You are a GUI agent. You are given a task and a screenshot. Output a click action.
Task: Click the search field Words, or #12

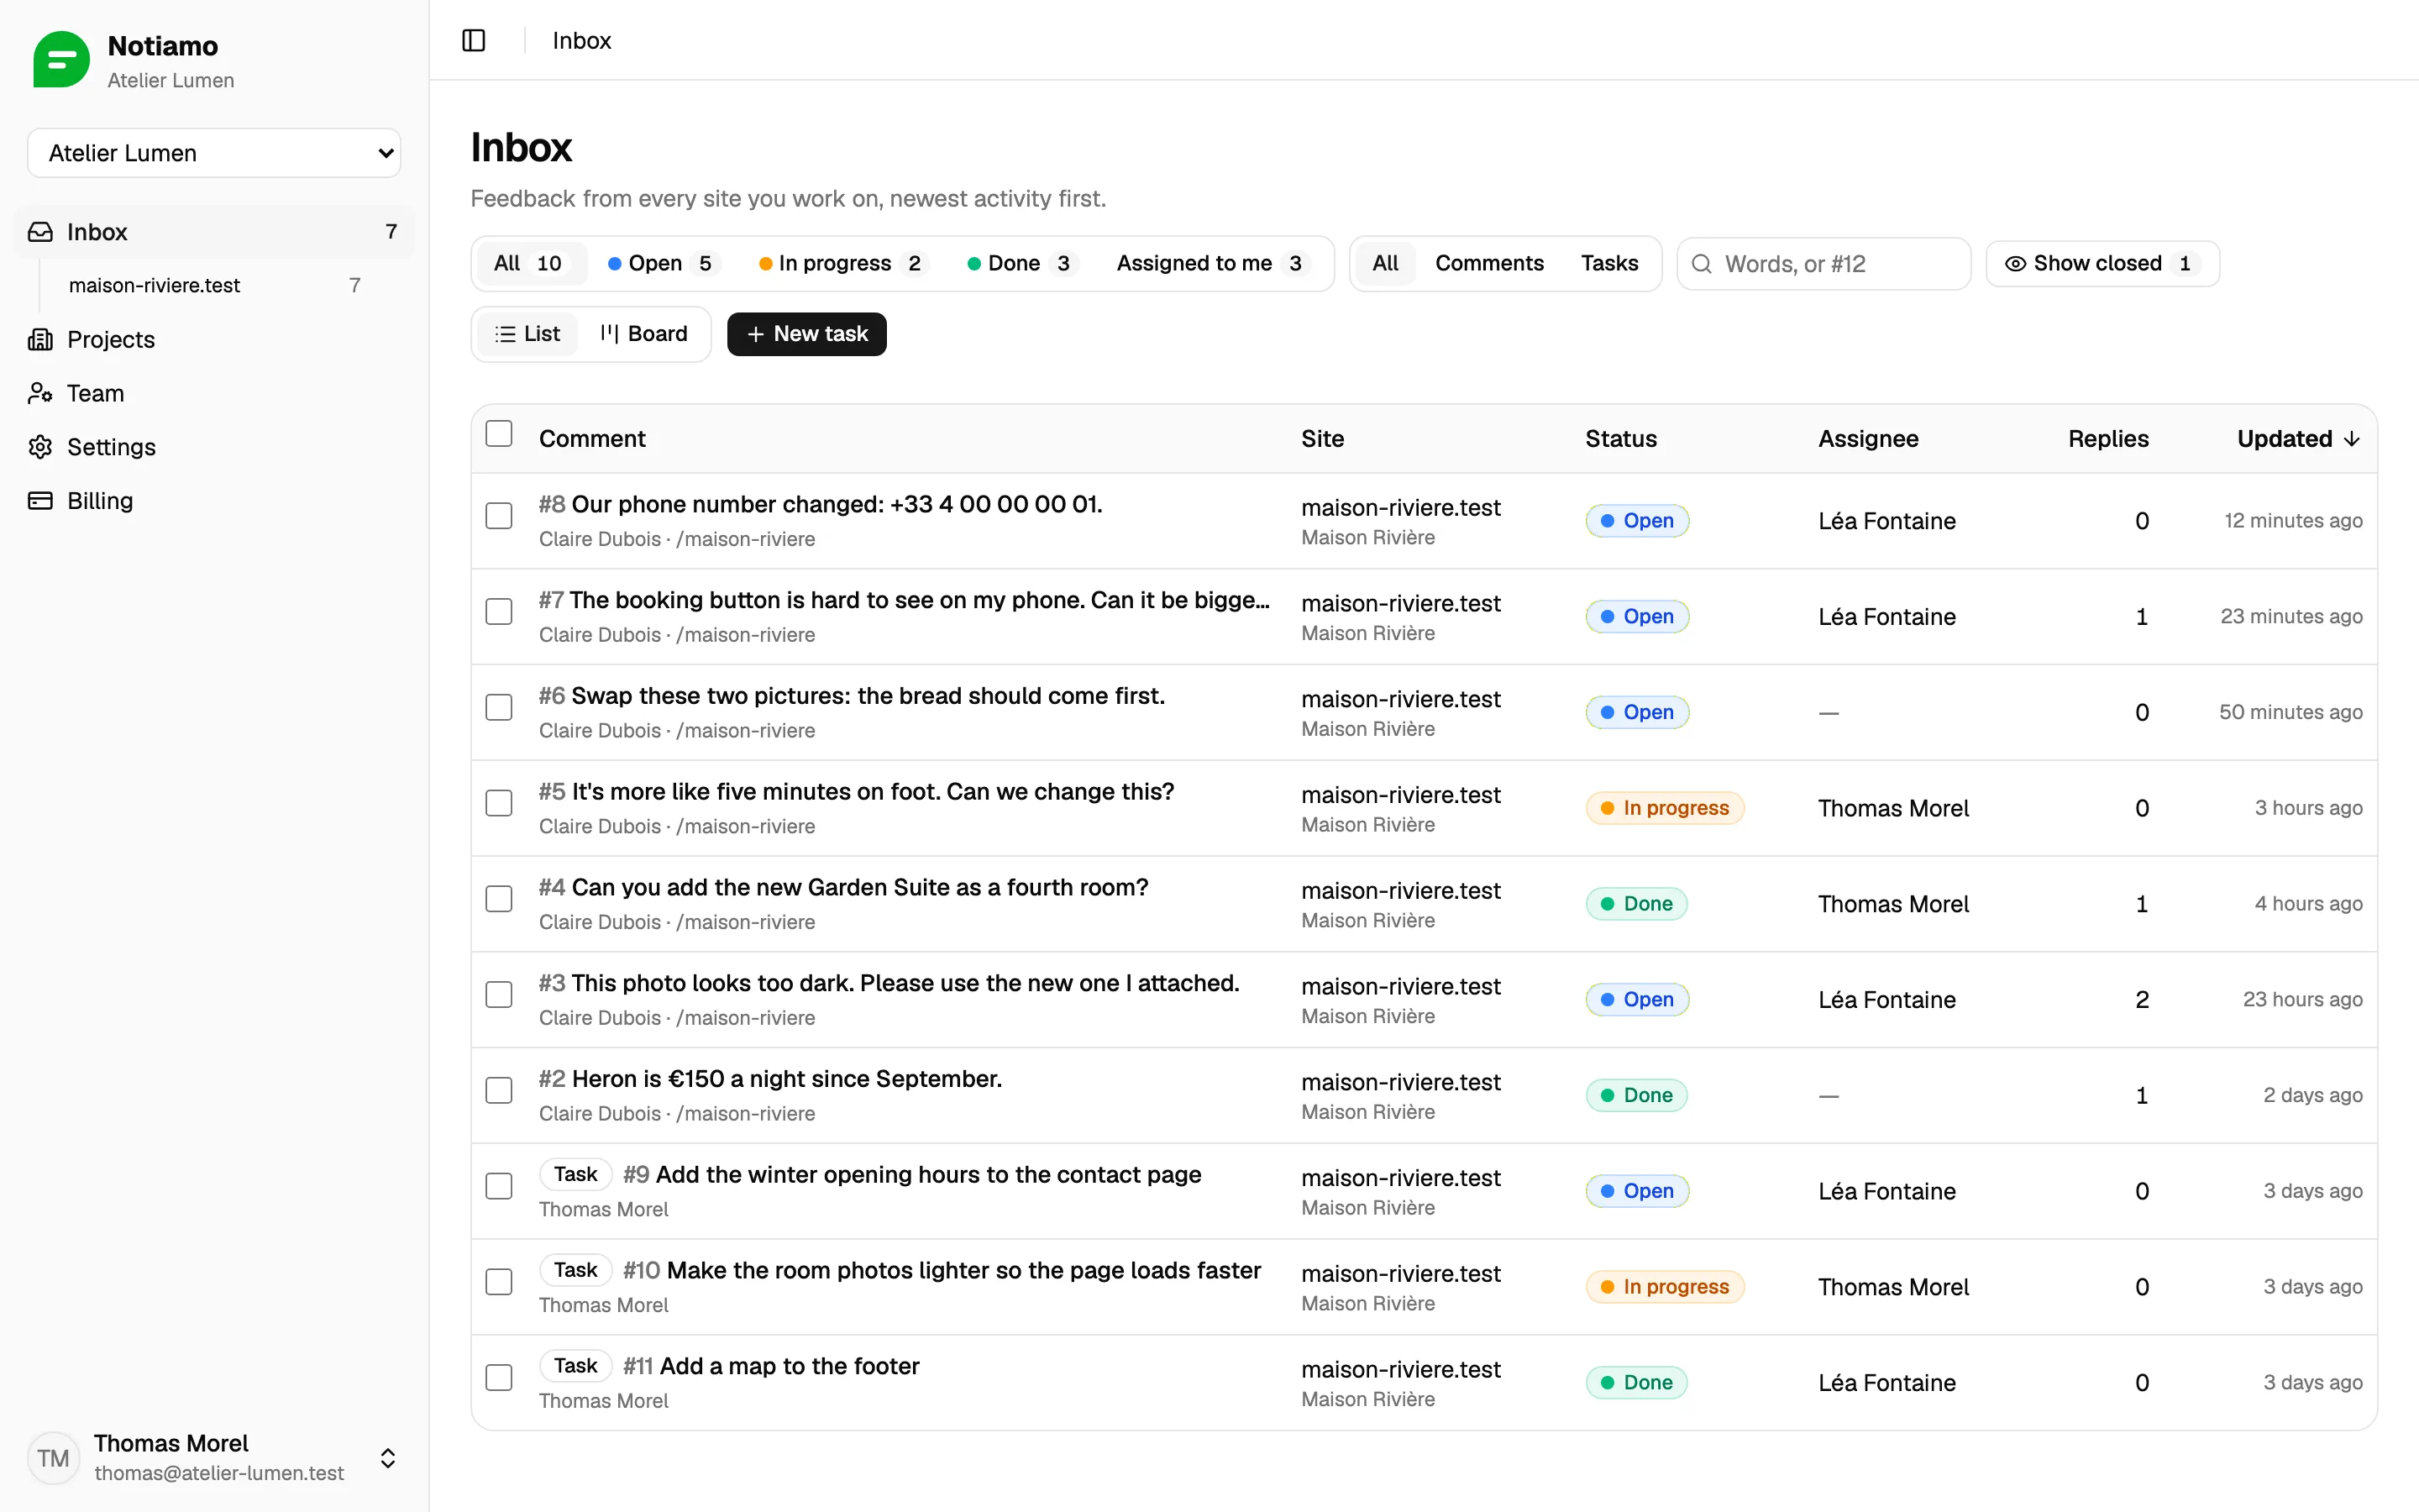pos(1824,264)
